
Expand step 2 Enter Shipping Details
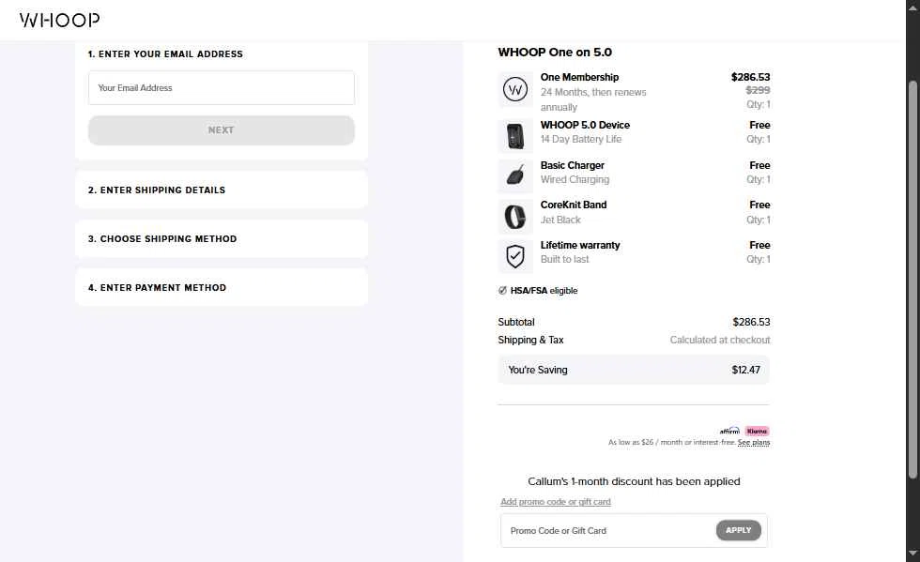(x=222, y=190)
